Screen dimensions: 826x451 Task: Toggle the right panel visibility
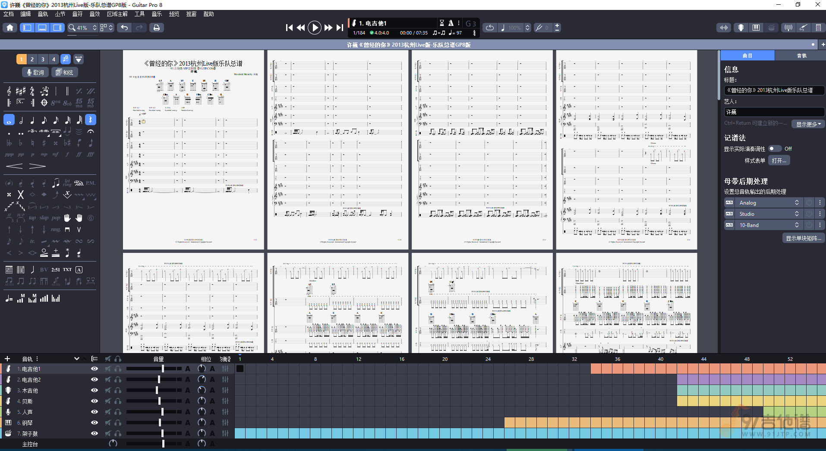pos(57,28)
